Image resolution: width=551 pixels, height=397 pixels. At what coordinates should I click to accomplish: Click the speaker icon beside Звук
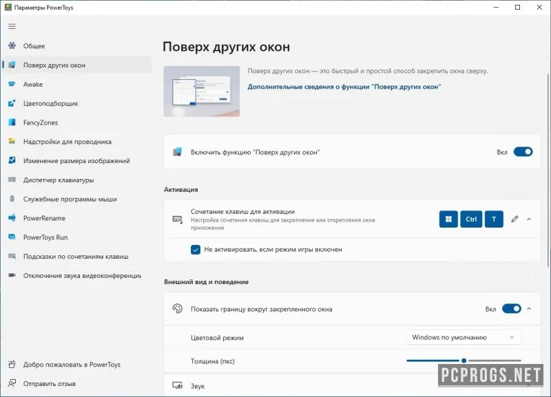click(178, 386)
